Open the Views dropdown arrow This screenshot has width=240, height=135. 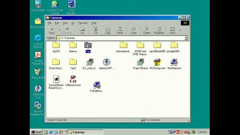click(x=180, y=30)
